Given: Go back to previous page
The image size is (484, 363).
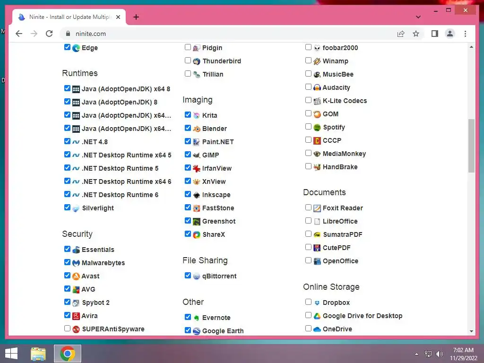Looking at the screenshot, I should point(19,34).
